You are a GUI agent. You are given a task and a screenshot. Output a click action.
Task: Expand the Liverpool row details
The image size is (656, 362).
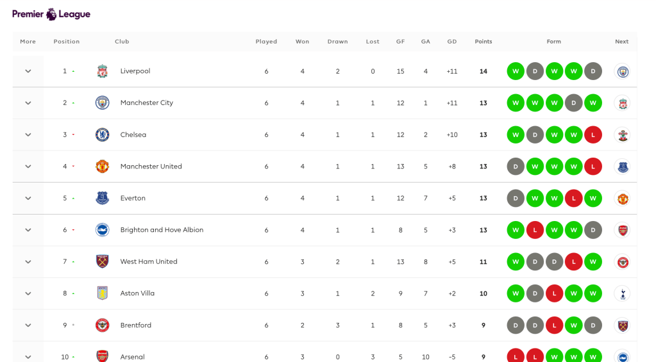coord(28,71)
